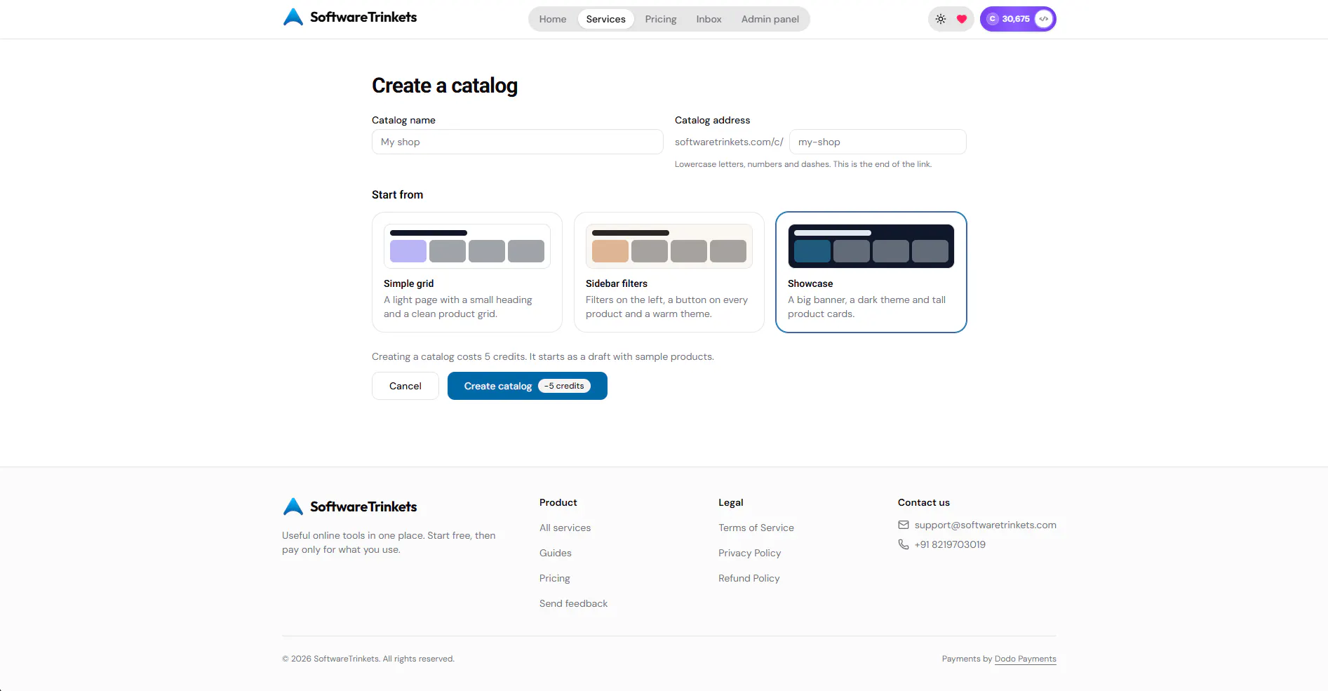Click the +91 8219703019 phone number

tap(950, 544)
